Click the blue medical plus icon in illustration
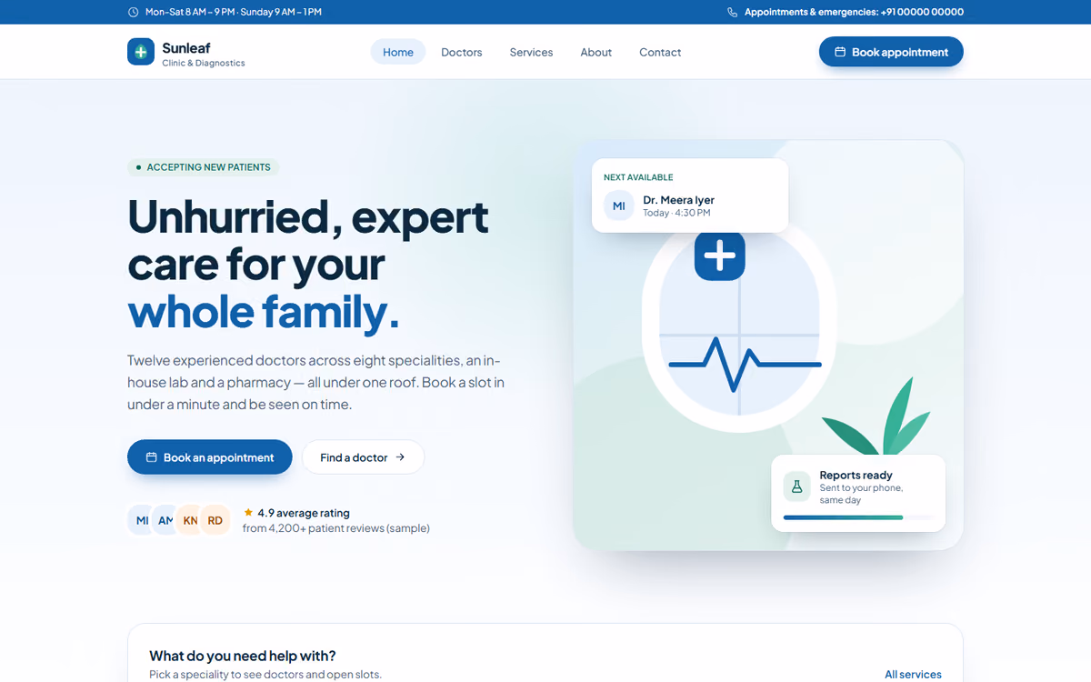This screenshot has height=682, width=1091. [x=720, y=256]
